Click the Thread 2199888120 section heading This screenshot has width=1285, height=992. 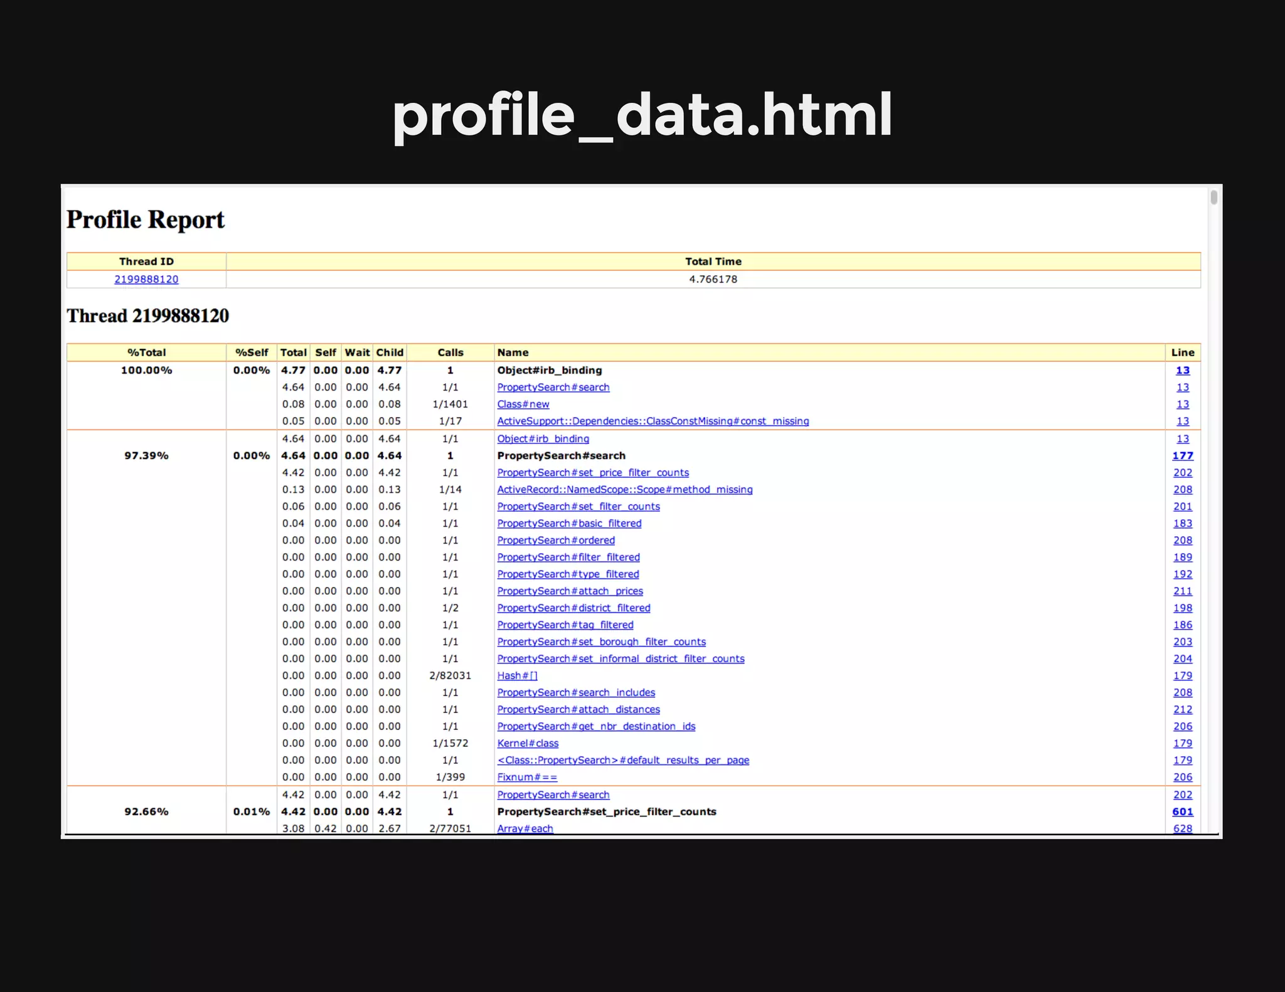coord(148,315)
